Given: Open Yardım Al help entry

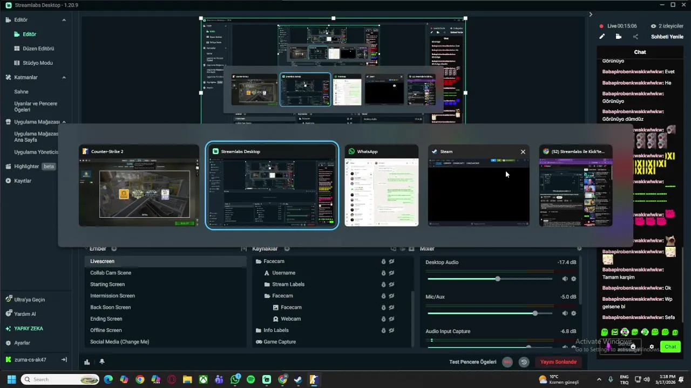Looking at the screenshot, I should [x=21, y=314].
